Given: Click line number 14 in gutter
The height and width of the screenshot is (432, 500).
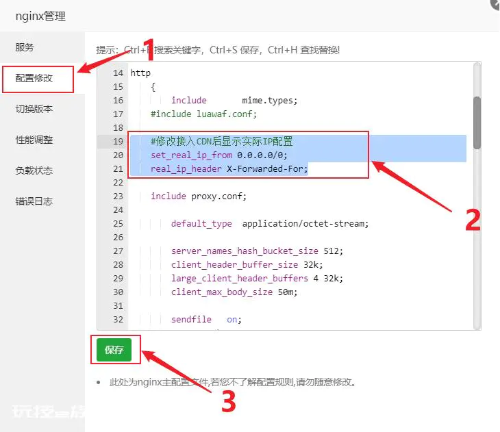Looking at the screenshot, I should pos(118,73).
